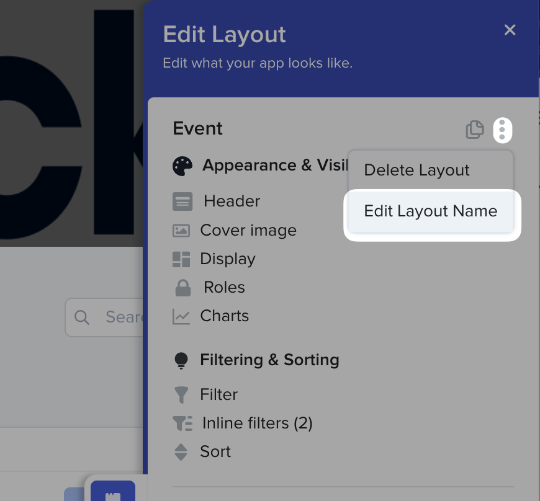Click the Roles lock icon
Viewport: 540px width, 501px height.
[x=182, y=288]
